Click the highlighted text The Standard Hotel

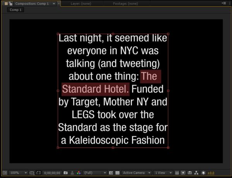coord(96,89)
